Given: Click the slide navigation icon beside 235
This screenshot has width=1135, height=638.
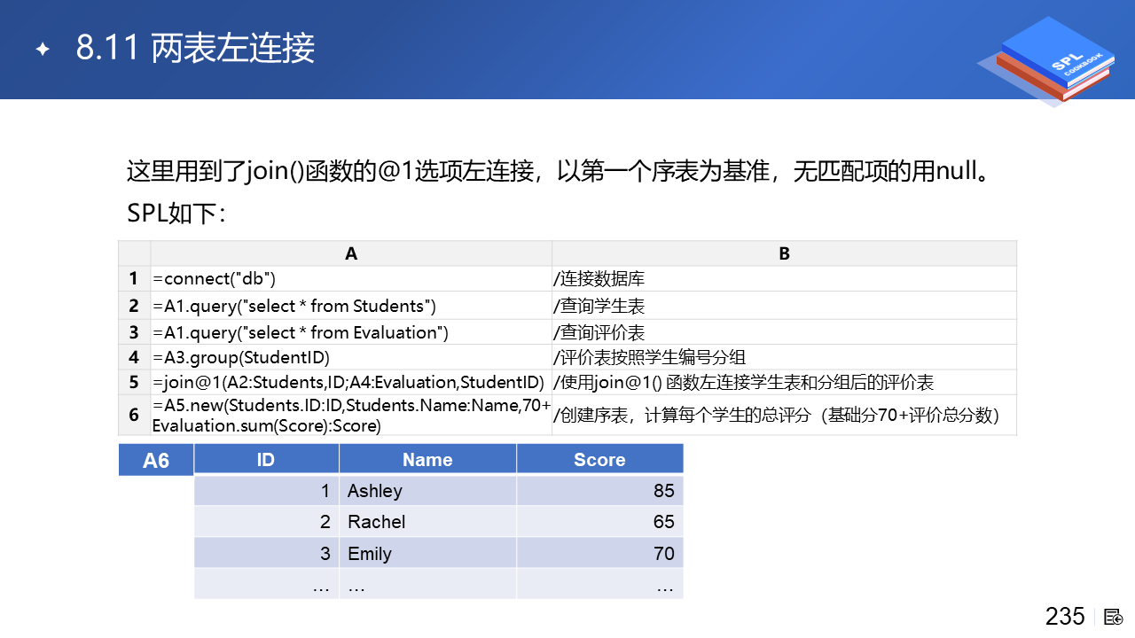Looking at the screenshot, I should (x=1114, y=617).
